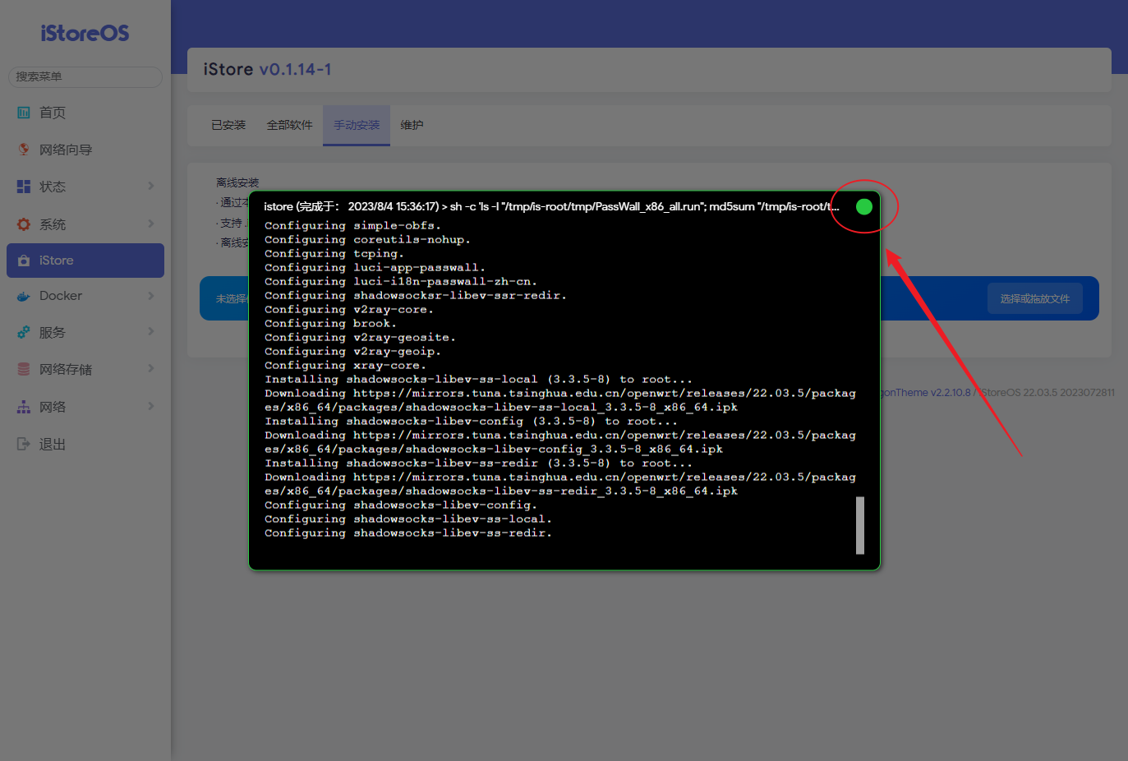The image size is (1128, 761).
Task: Click the 'Configuring tcping.' log line
Action: click(x=334, y=253)
